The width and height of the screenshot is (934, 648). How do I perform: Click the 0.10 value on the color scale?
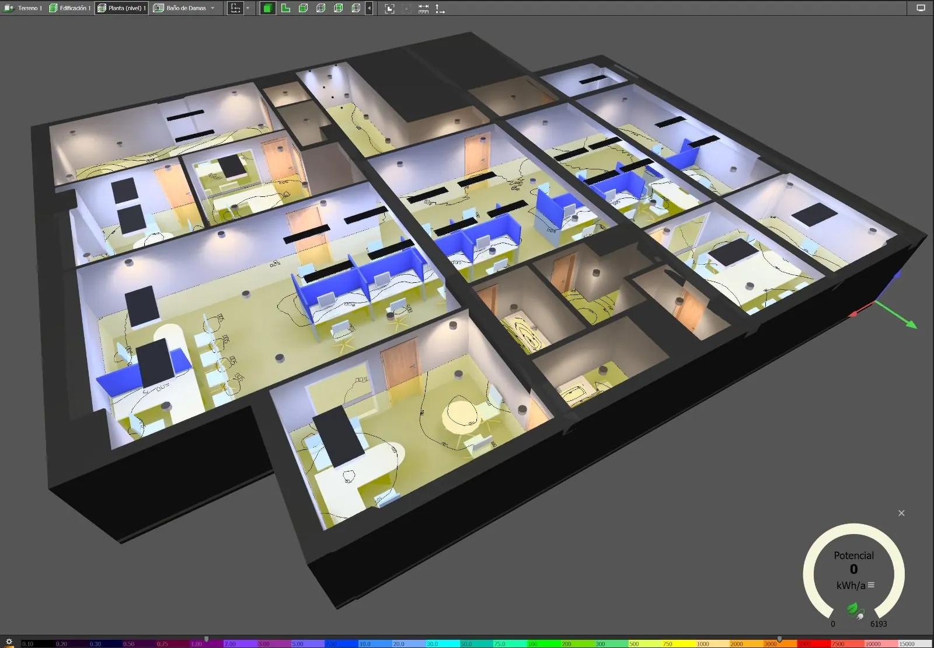pyautogui.click(x=27, y=644)
